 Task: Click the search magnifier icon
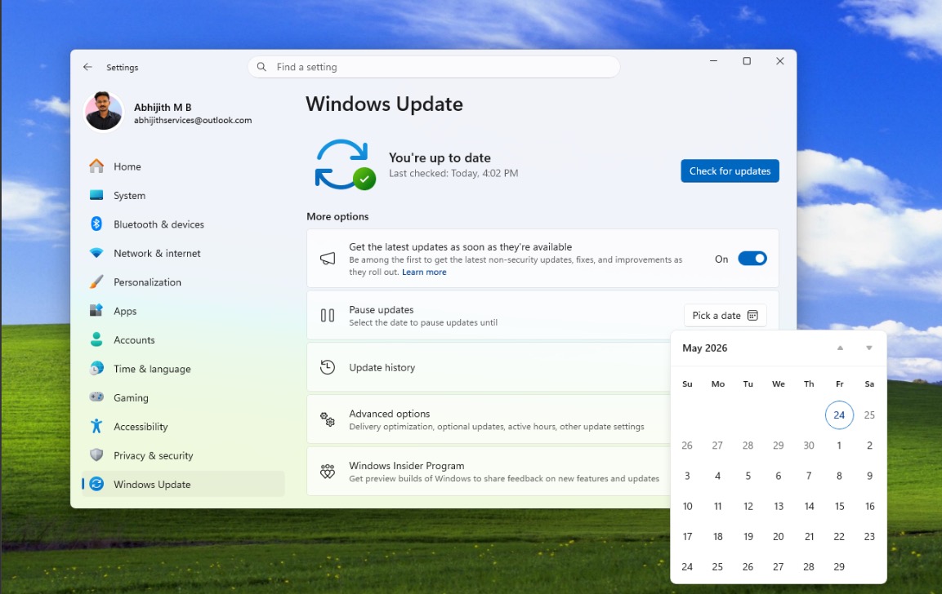pos(261,67)
